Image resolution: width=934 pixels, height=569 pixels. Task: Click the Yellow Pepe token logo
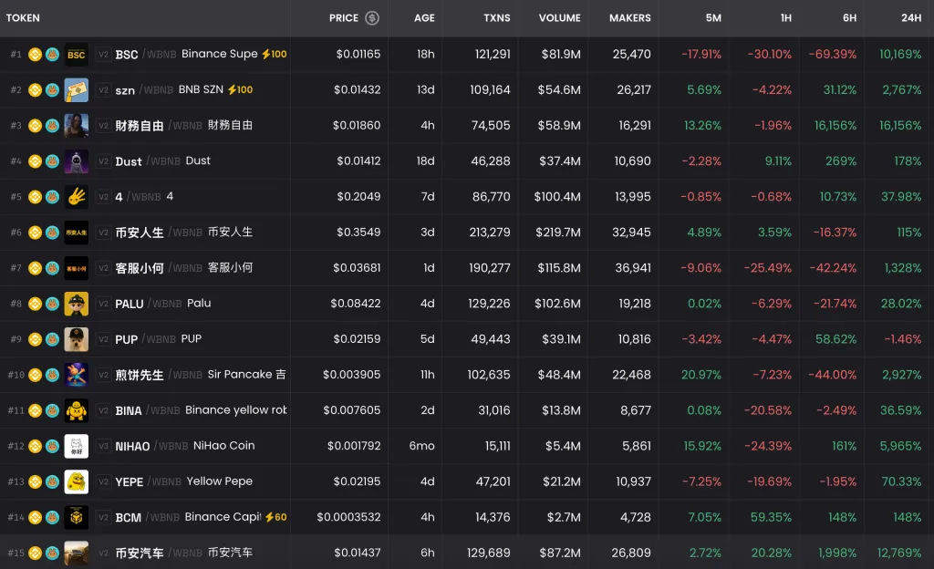click(x=77, y=481)
